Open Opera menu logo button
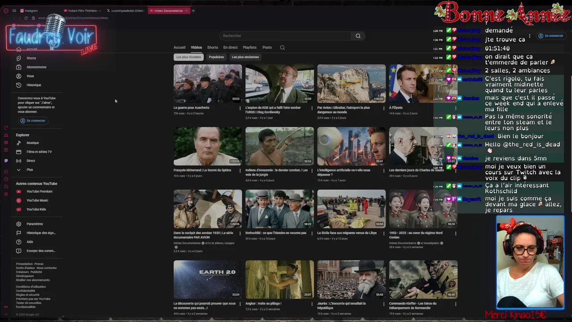The height and width of the screenshot is (322, 572). pos(6,11)
